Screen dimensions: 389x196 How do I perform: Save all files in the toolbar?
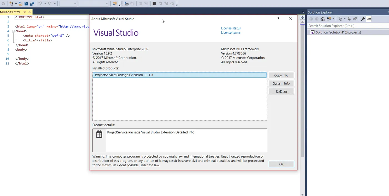point(32,3)
